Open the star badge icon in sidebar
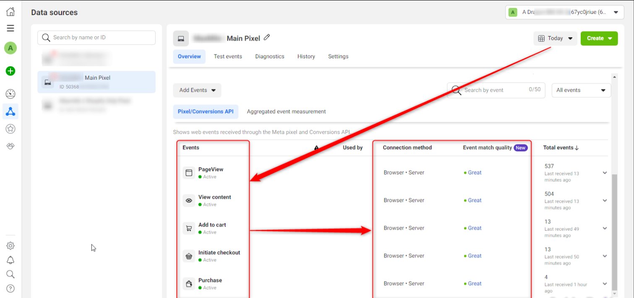 click(x=10, y=129)
